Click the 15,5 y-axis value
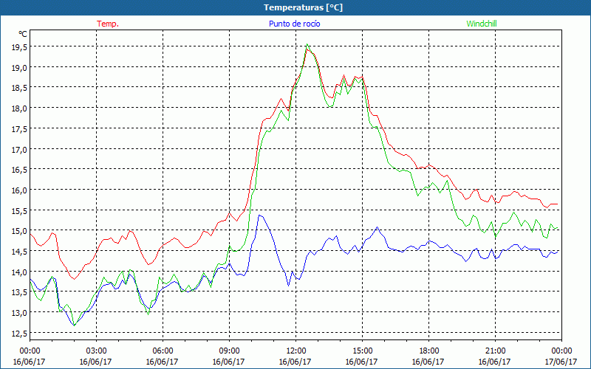The image size is (591, 369). coord(20,210)
